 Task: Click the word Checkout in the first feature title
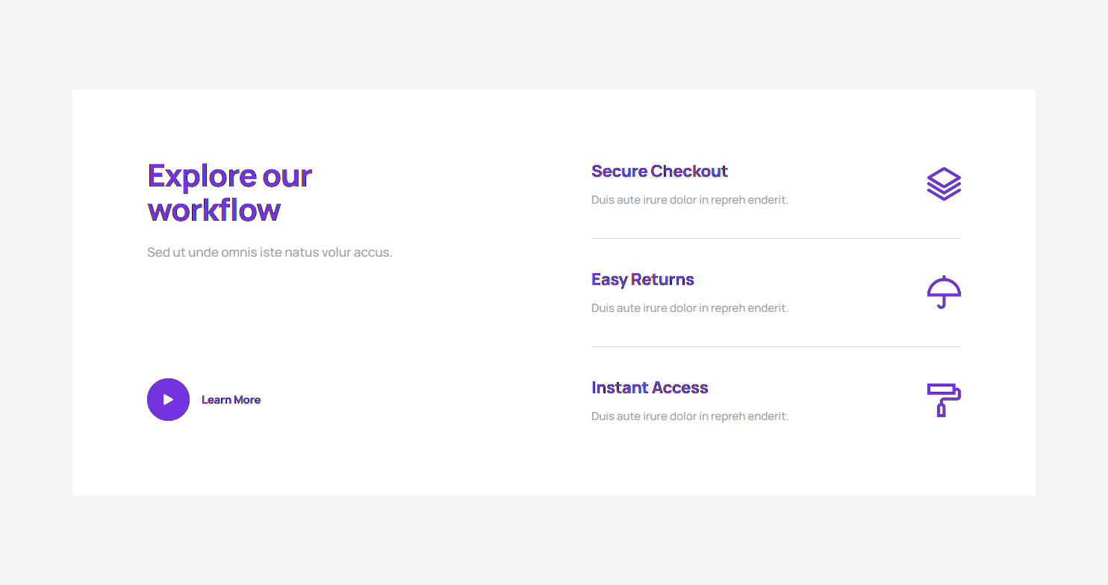[x=688, y=172]
